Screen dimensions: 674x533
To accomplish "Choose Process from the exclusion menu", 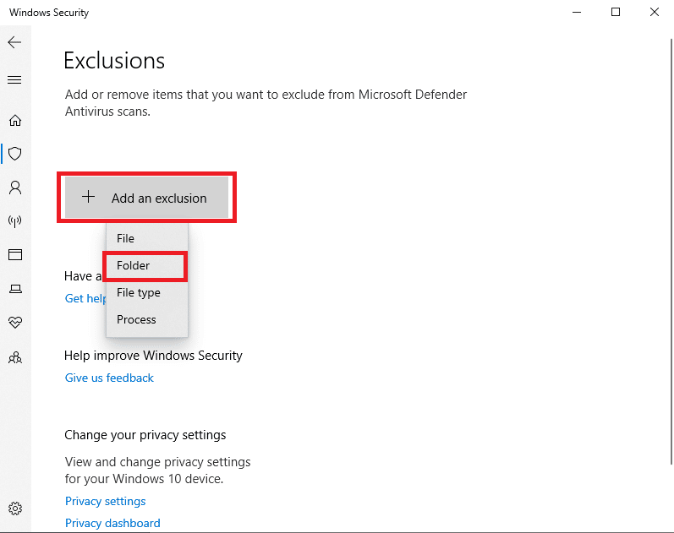I will (147, 319).
